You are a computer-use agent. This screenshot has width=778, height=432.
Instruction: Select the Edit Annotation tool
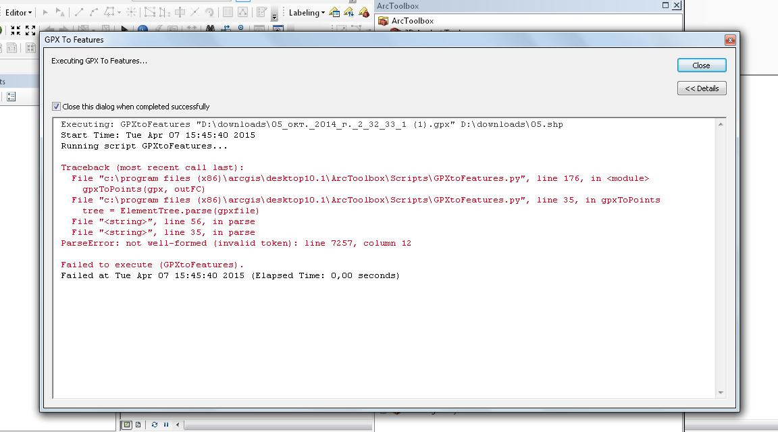tap(59, 12)
